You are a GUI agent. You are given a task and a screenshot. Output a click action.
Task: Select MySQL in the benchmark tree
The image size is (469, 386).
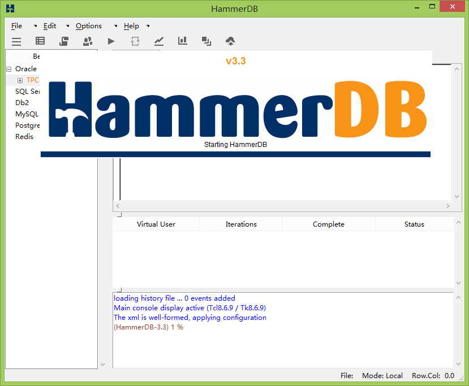pos(27,114)
